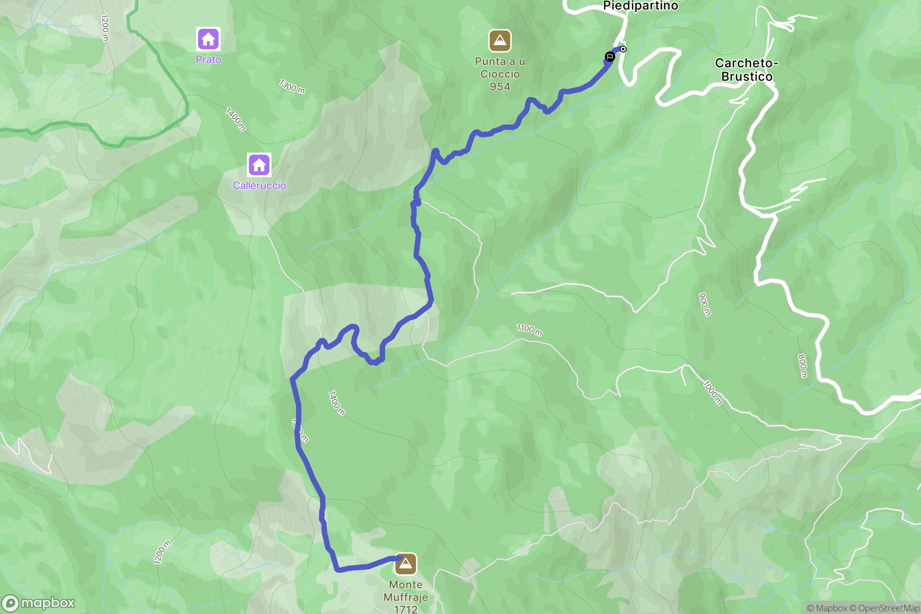
Task: Open the © OpenStreetMap attribution link
Action: [885, 608]
